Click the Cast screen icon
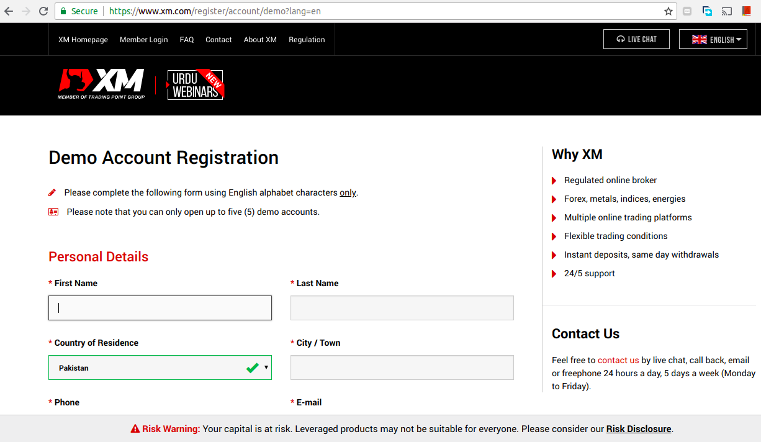Screen dimensions: 761x442 click(727, 11)
